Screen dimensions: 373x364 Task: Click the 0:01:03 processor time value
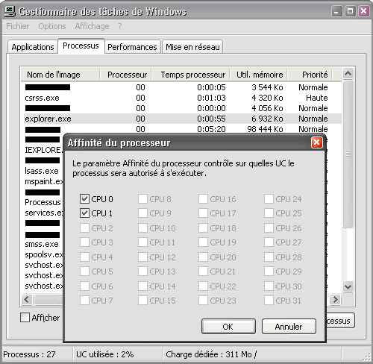[x=211, y=98]
